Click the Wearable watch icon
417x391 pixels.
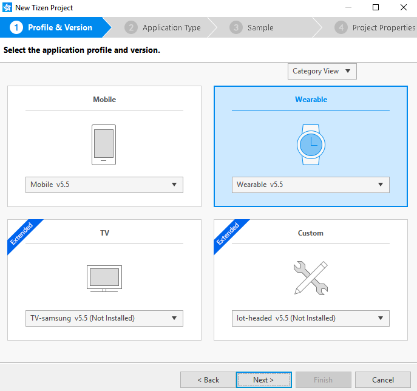[311, 144]
